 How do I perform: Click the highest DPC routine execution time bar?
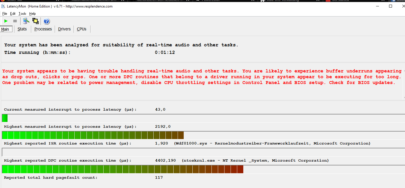(203, 169)
